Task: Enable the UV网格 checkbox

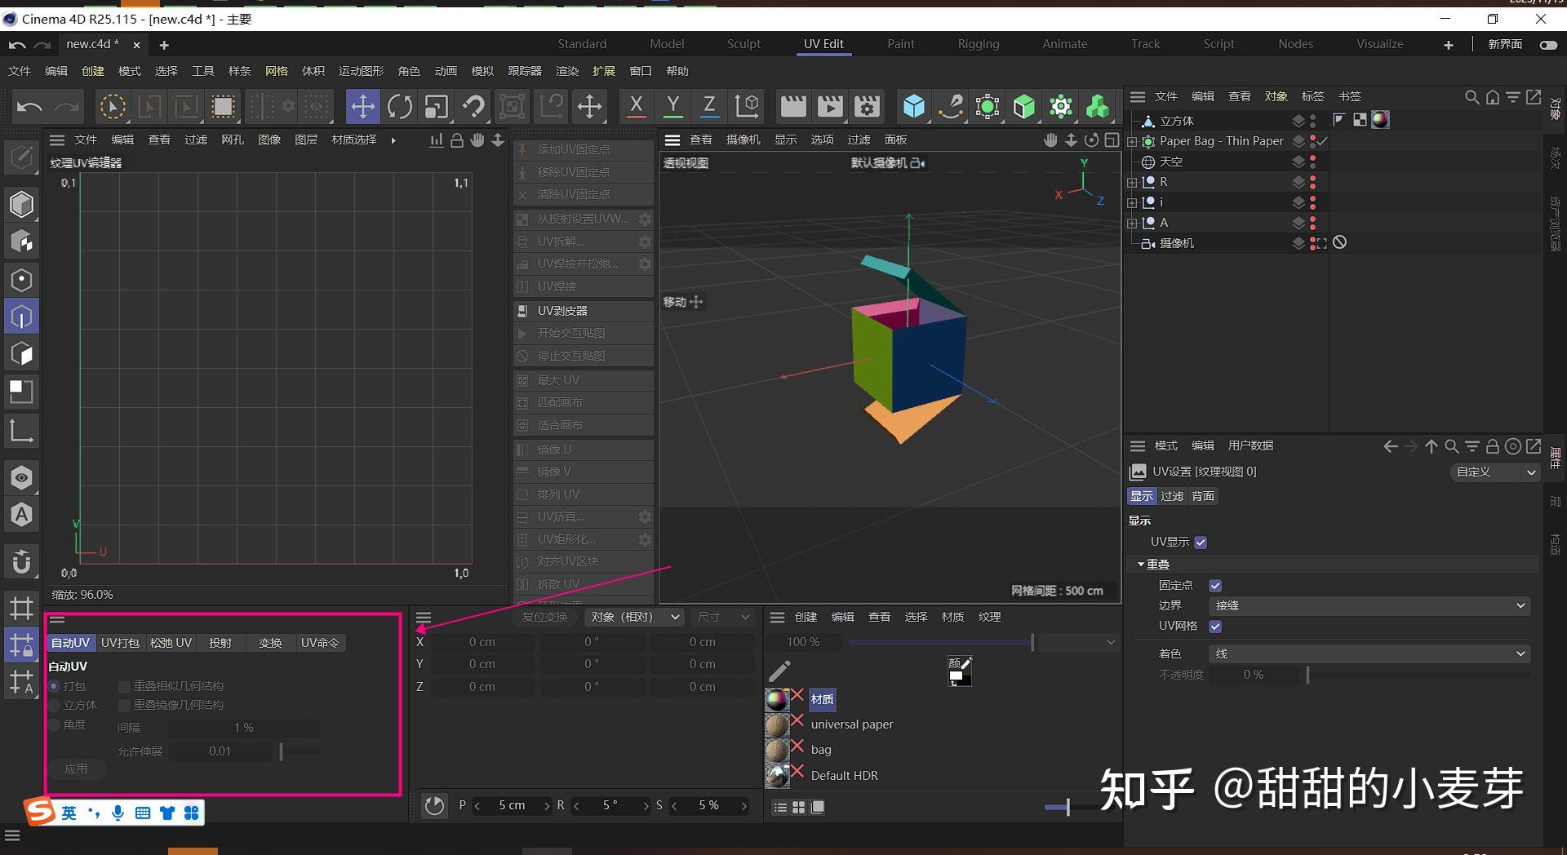Action: [x=1215, y=626]
